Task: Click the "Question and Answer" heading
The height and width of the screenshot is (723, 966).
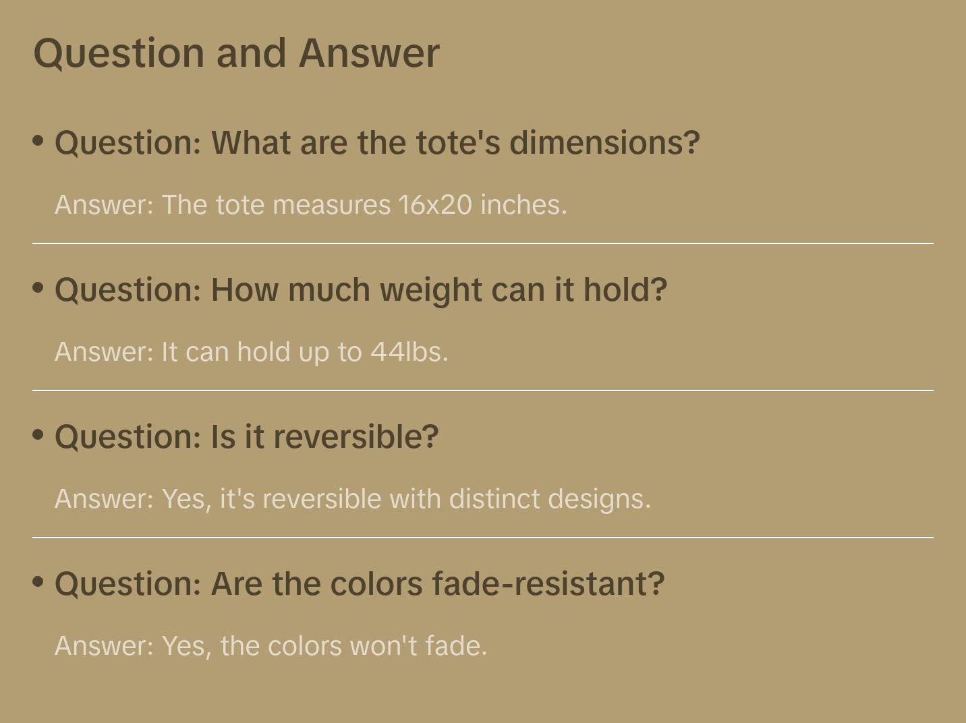Action: click(236, 53)
